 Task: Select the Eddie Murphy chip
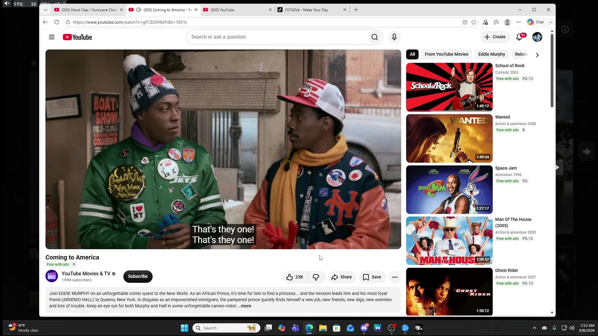pos(491,54)
